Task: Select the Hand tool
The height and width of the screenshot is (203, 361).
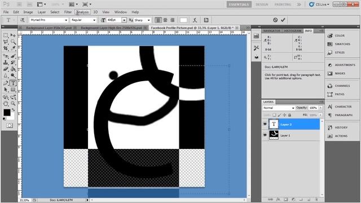Action: coord(6,104)
